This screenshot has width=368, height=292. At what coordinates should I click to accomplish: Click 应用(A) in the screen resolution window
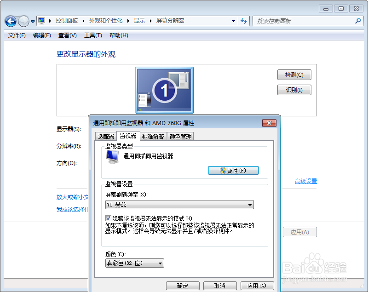[x=300, y=232]
